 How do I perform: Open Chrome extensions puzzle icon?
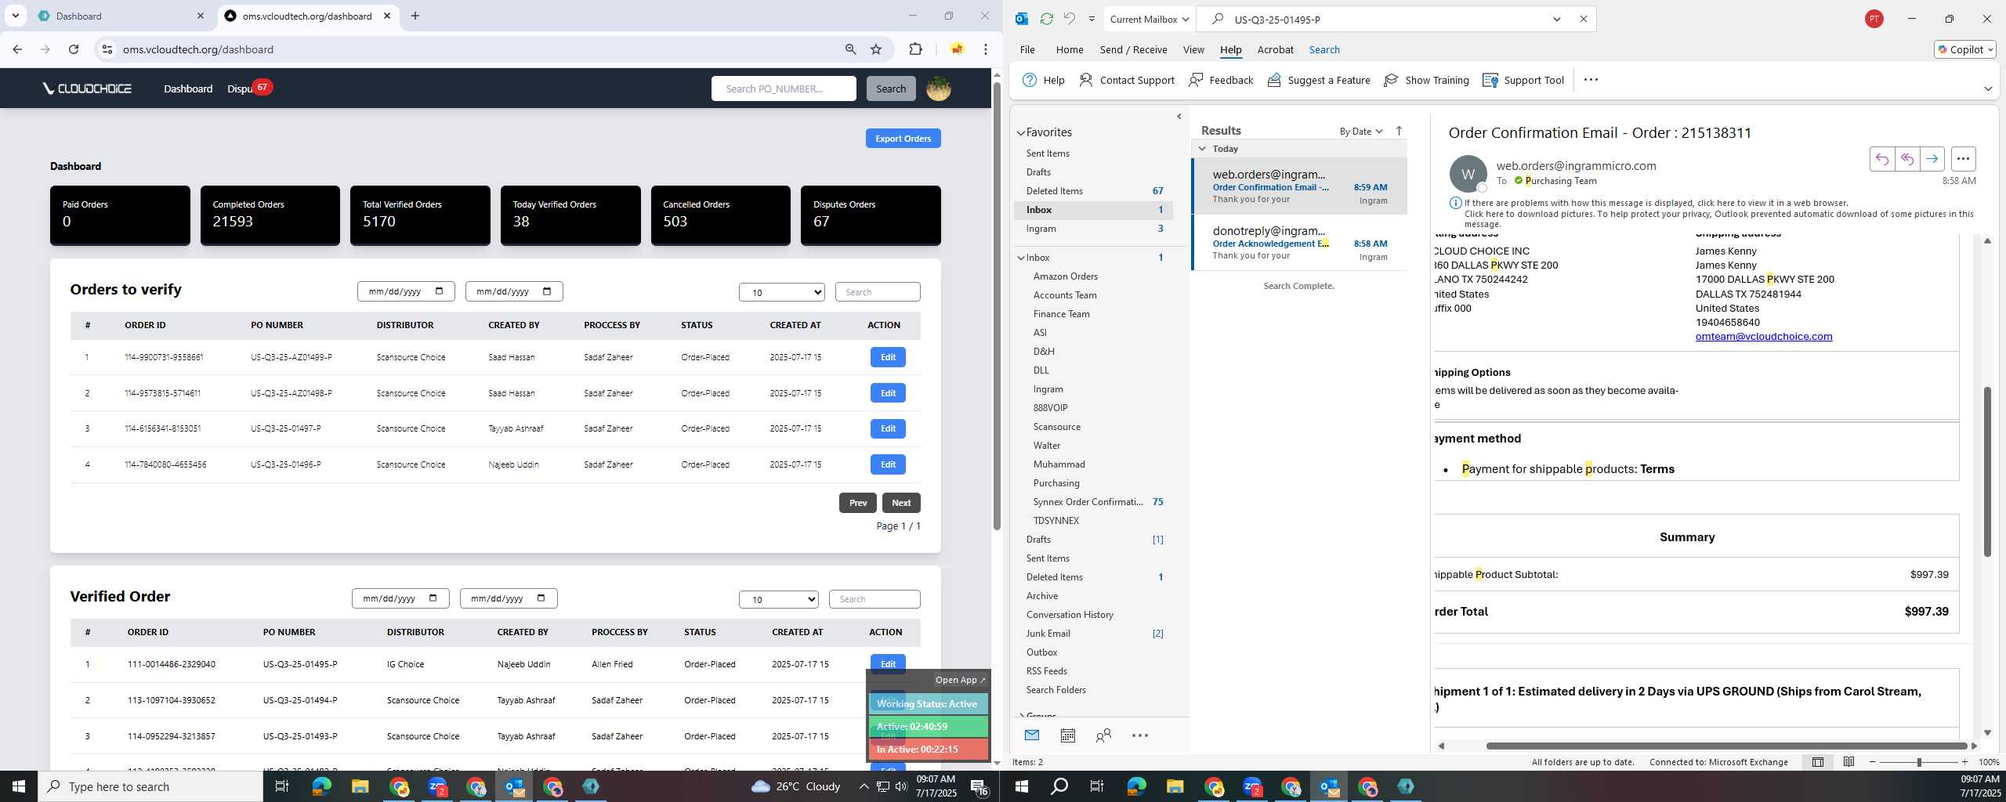(x=915, y=49)
